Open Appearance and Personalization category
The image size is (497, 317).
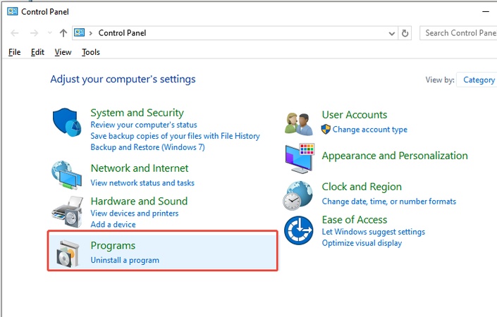pos(395,156)
